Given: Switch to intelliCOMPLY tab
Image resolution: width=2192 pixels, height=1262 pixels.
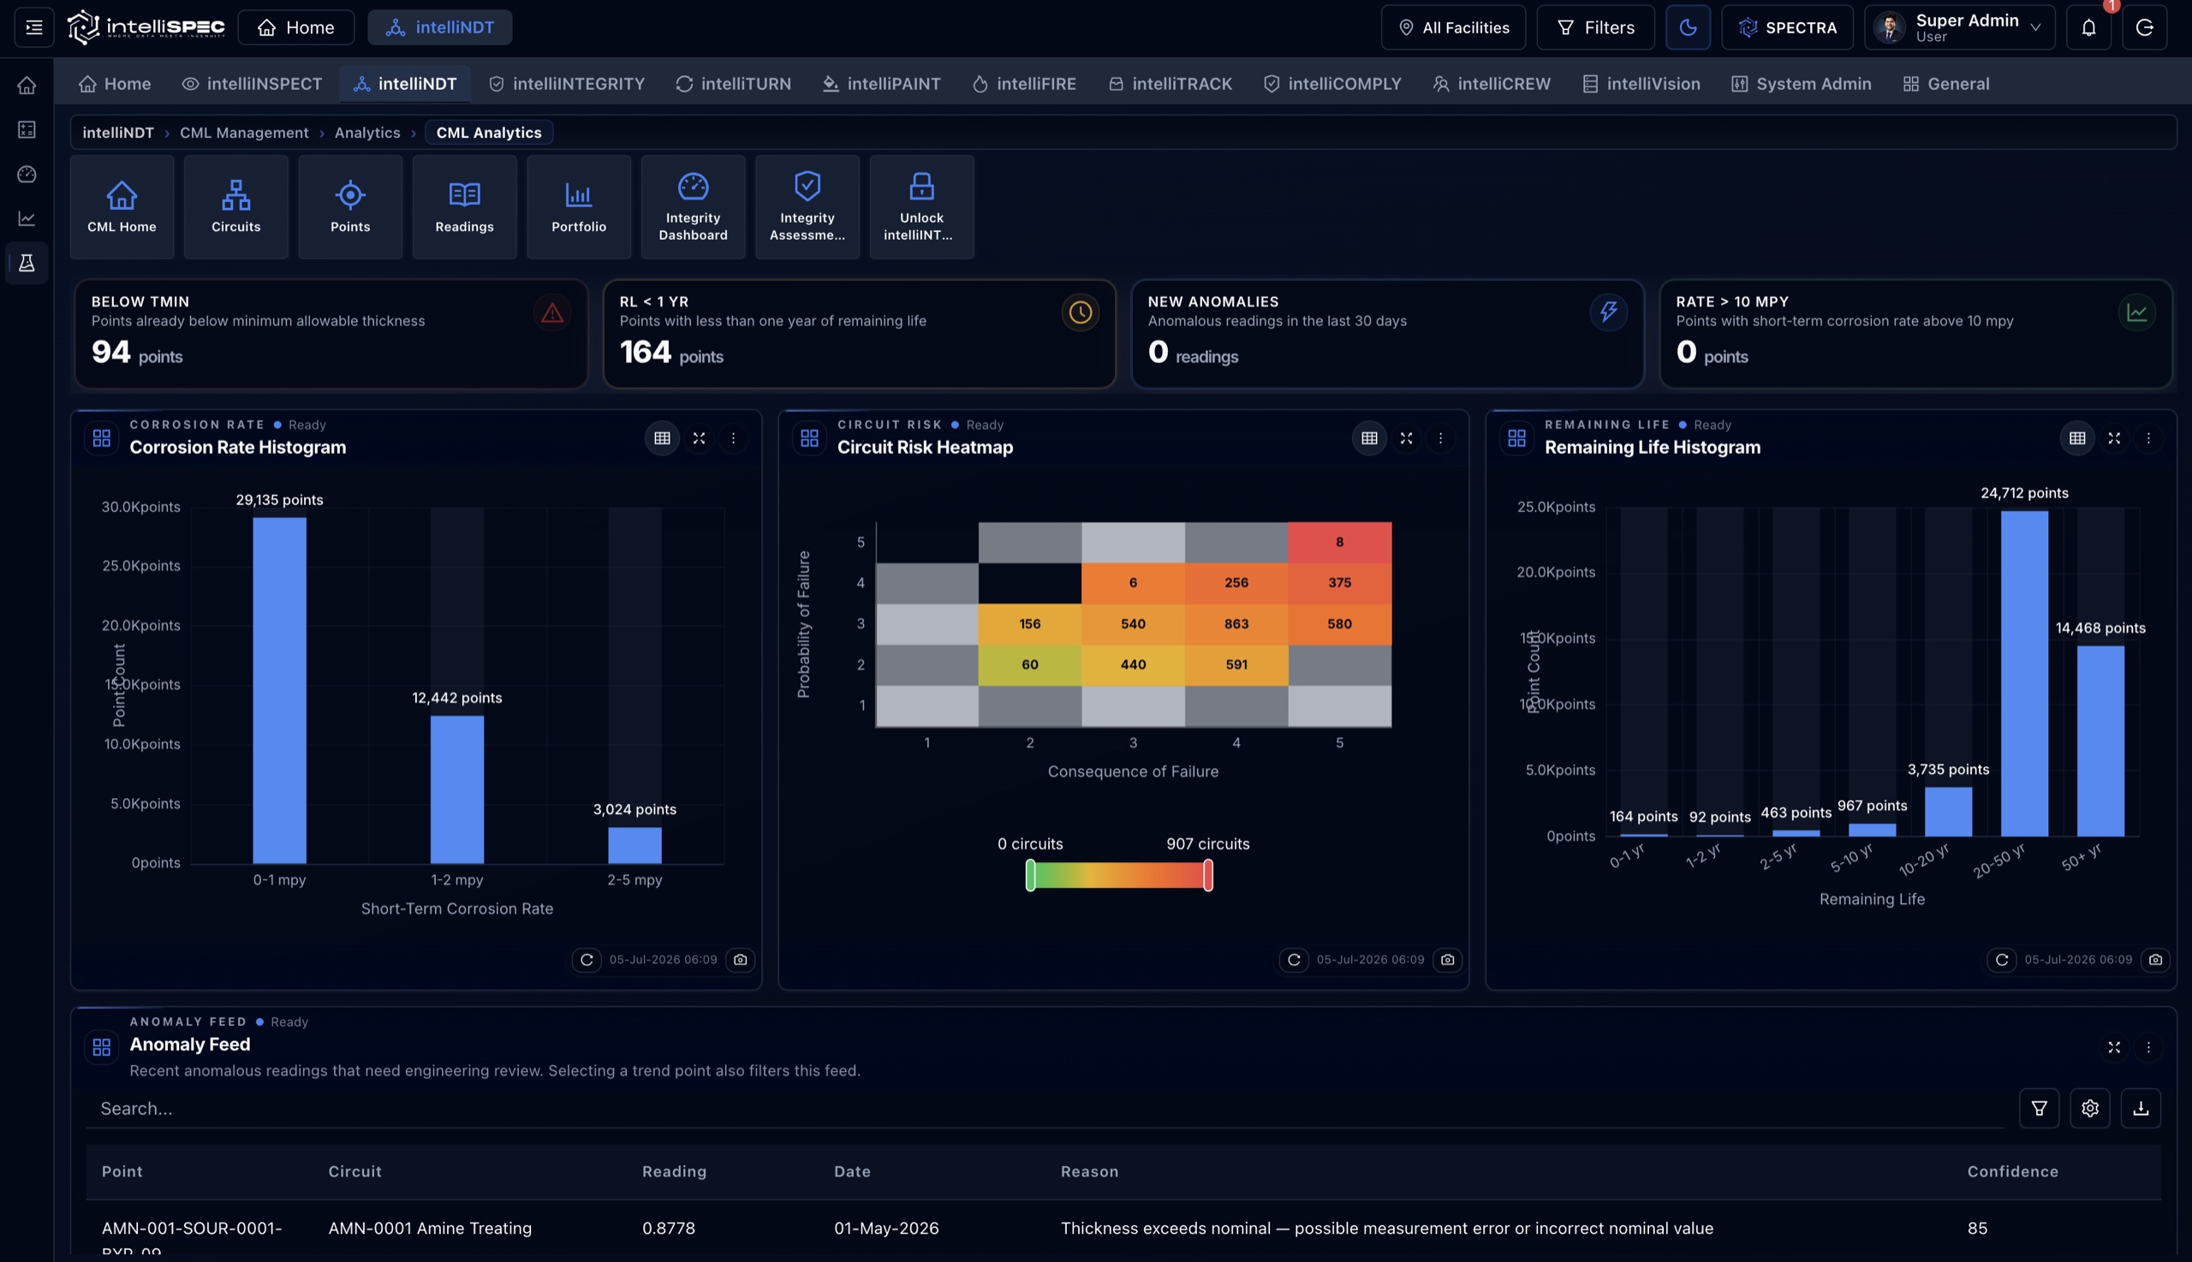Looking at the screenshot, I should point(1333,84).
